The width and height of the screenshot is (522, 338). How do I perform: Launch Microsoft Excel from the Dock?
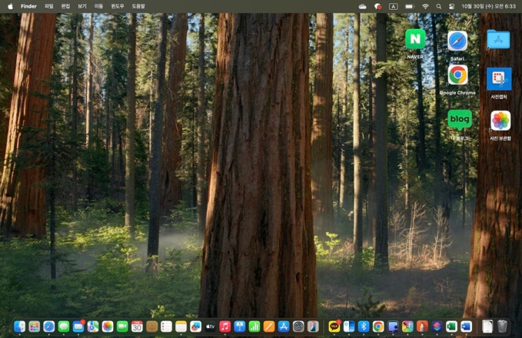[452, 327]
